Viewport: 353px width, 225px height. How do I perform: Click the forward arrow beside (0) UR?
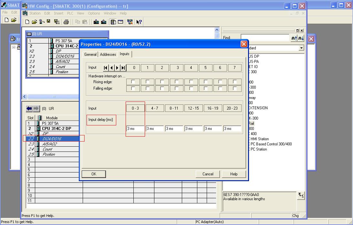[36, 109]
